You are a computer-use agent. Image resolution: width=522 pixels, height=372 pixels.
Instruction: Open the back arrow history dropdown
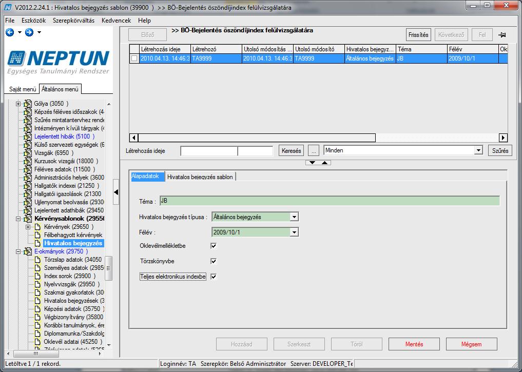(x=20, y=32)
